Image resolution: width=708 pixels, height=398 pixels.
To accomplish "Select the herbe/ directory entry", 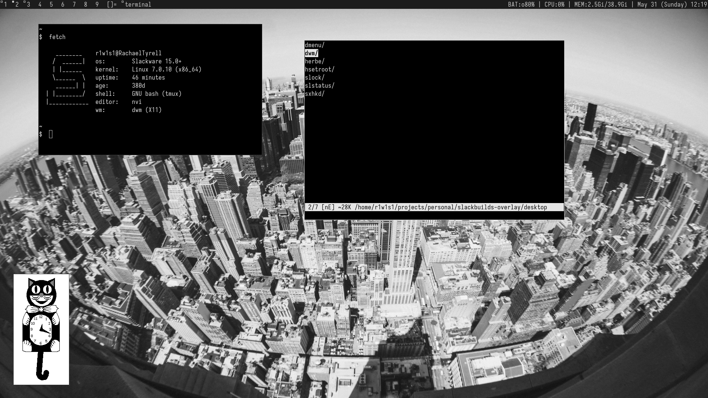I will [315, 61].
